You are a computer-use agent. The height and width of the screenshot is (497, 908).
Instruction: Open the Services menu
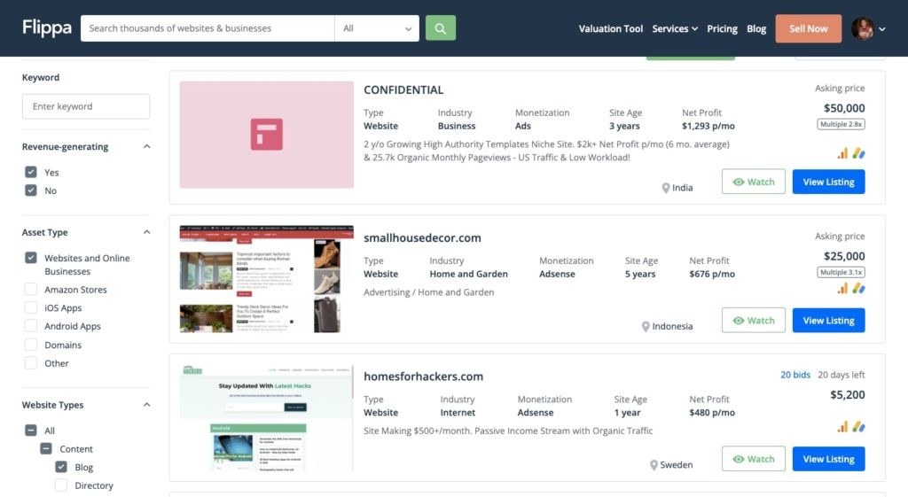[x=674, y=28]
